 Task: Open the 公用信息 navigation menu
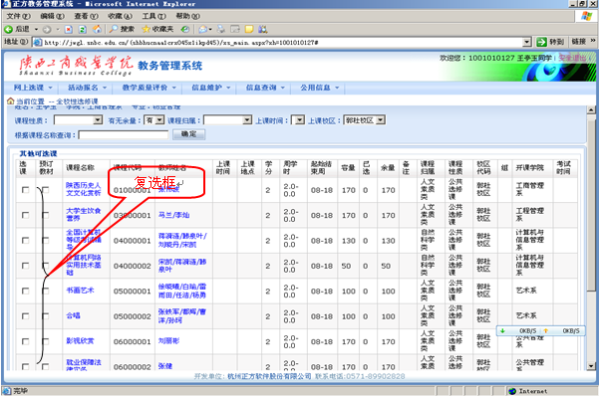pyautogui.click(x=319, y=88)
